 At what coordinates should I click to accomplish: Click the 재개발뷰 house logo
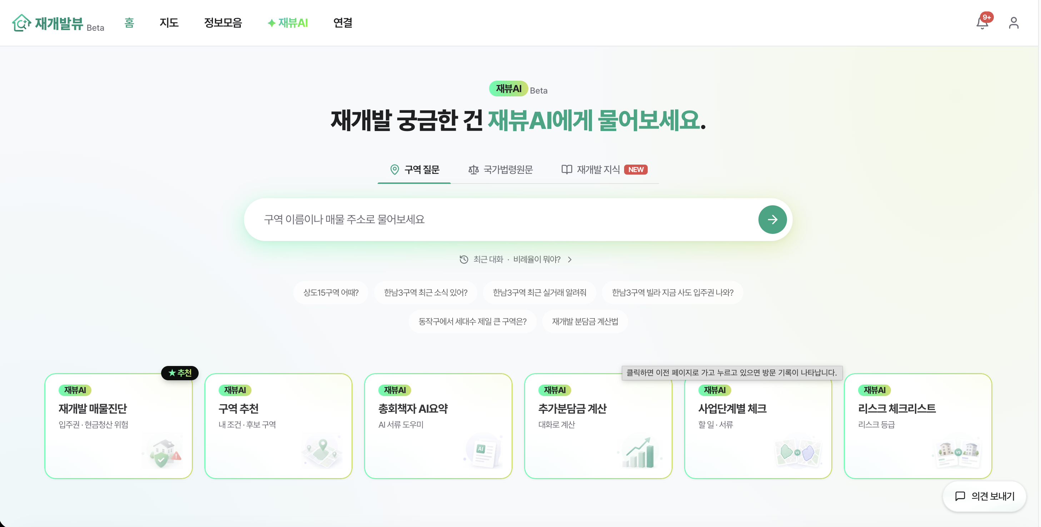21,22
